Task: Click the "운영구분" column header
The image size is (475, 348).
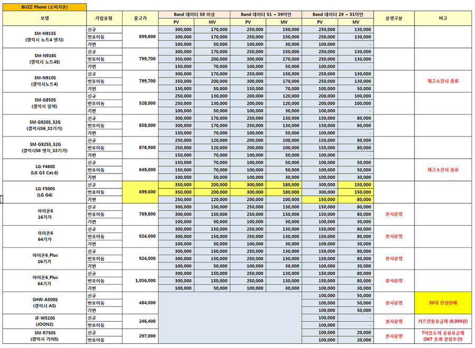Action: click(x=394, y=18)
